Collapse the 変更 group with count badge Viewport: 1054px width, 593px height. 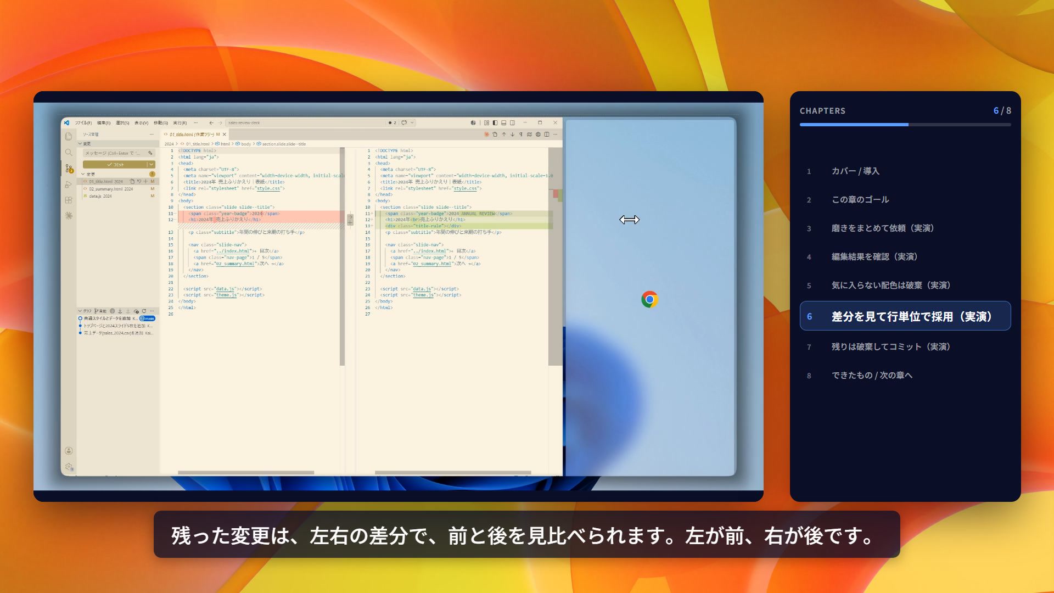[118, 174]
